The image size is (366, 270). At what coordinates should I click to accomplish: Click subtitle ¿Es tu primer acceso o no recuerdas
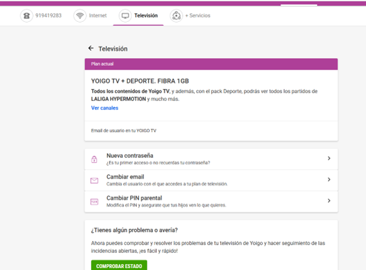pos(158,163)
